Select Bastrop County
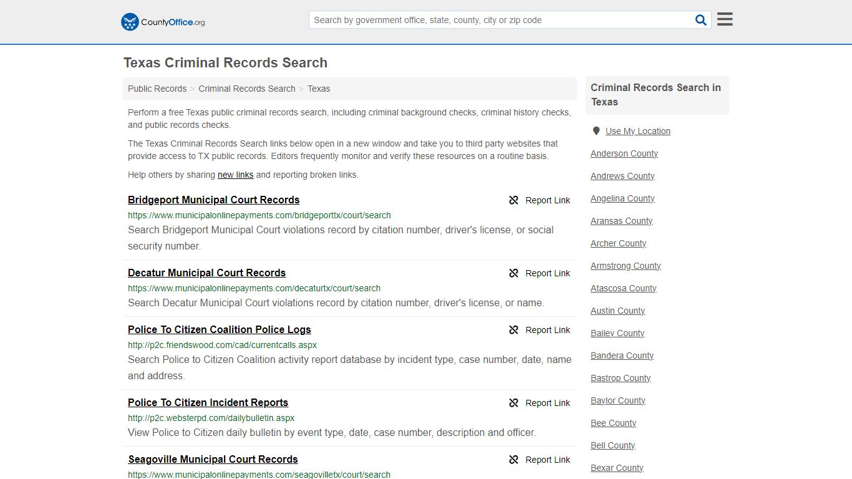The image size is (852, 479). point(621,378)
